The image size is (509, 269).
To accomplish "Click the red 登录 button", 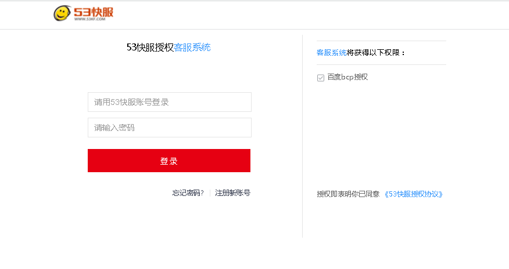I will 169,161.
